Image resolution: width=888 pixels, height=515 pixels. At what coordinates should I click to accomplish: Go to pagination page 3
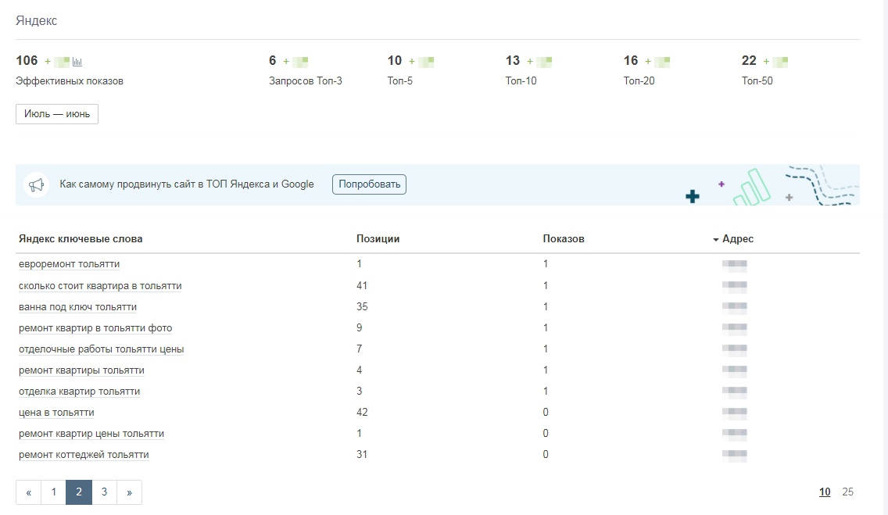104,492
